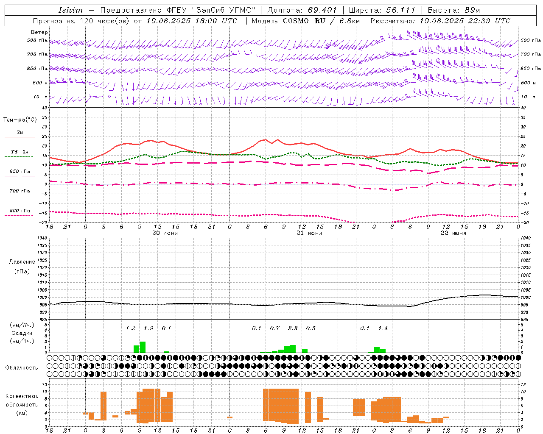Click the "Ветер" wind section label
The height and width of the screenshot is (434, 543).
click(x=39, y=32)
